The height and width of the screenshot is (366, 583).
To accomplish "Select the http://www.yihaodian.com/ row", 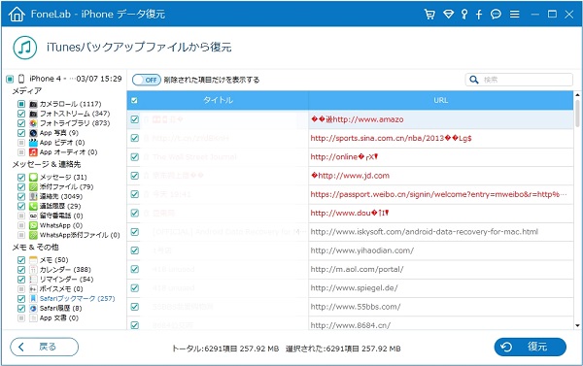I will pyautogui.click(x=350, y=250).
